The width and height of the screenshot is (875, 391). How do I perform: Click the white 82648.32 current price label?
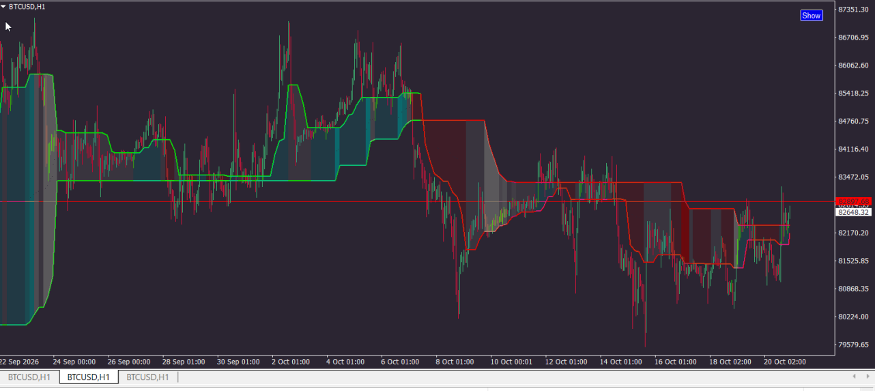pyautogui.click(x=853, y=212)
